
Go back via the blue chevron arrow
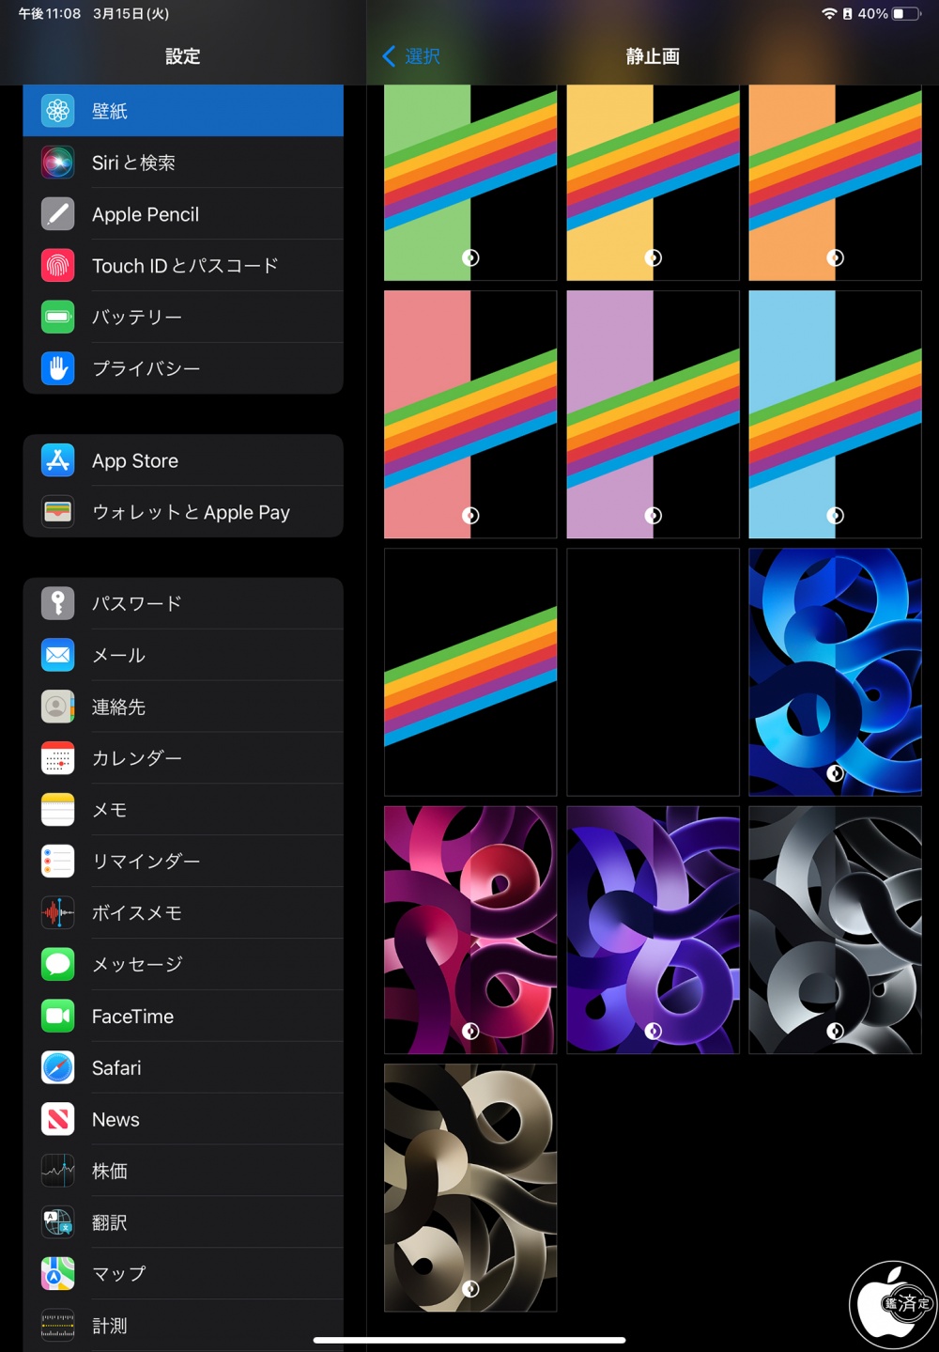[x=389, y=56]
